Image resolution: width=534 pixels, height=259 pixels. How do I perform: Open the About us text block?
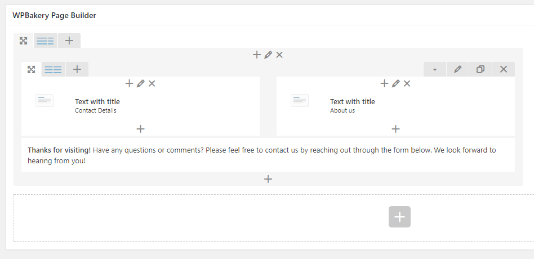tap(396, 105)
